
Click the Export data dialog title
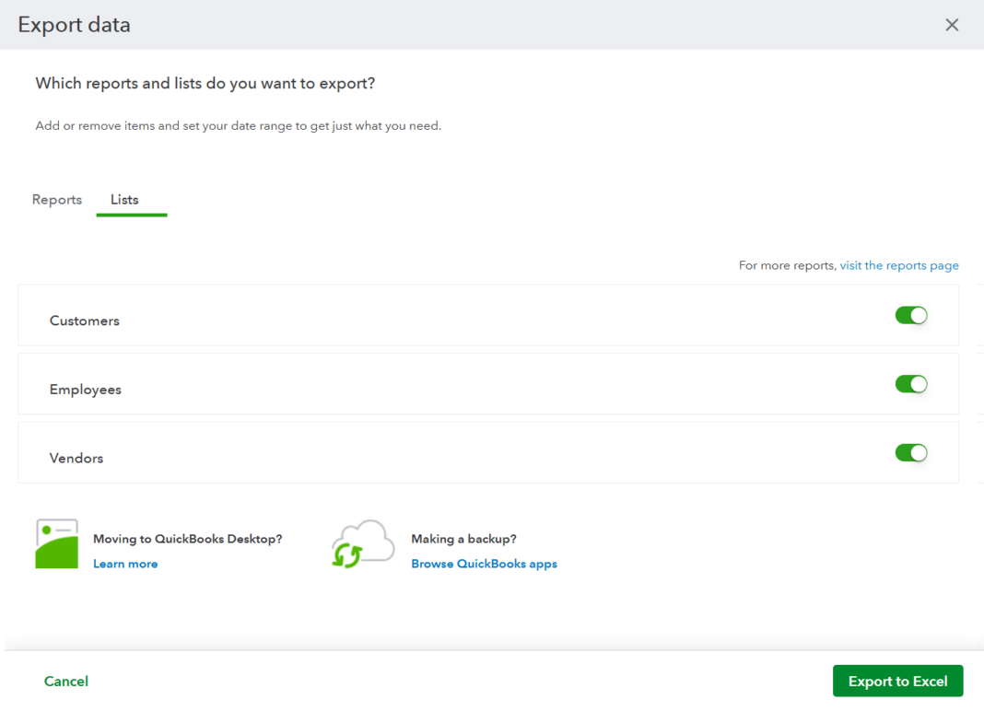click(74, 25)
